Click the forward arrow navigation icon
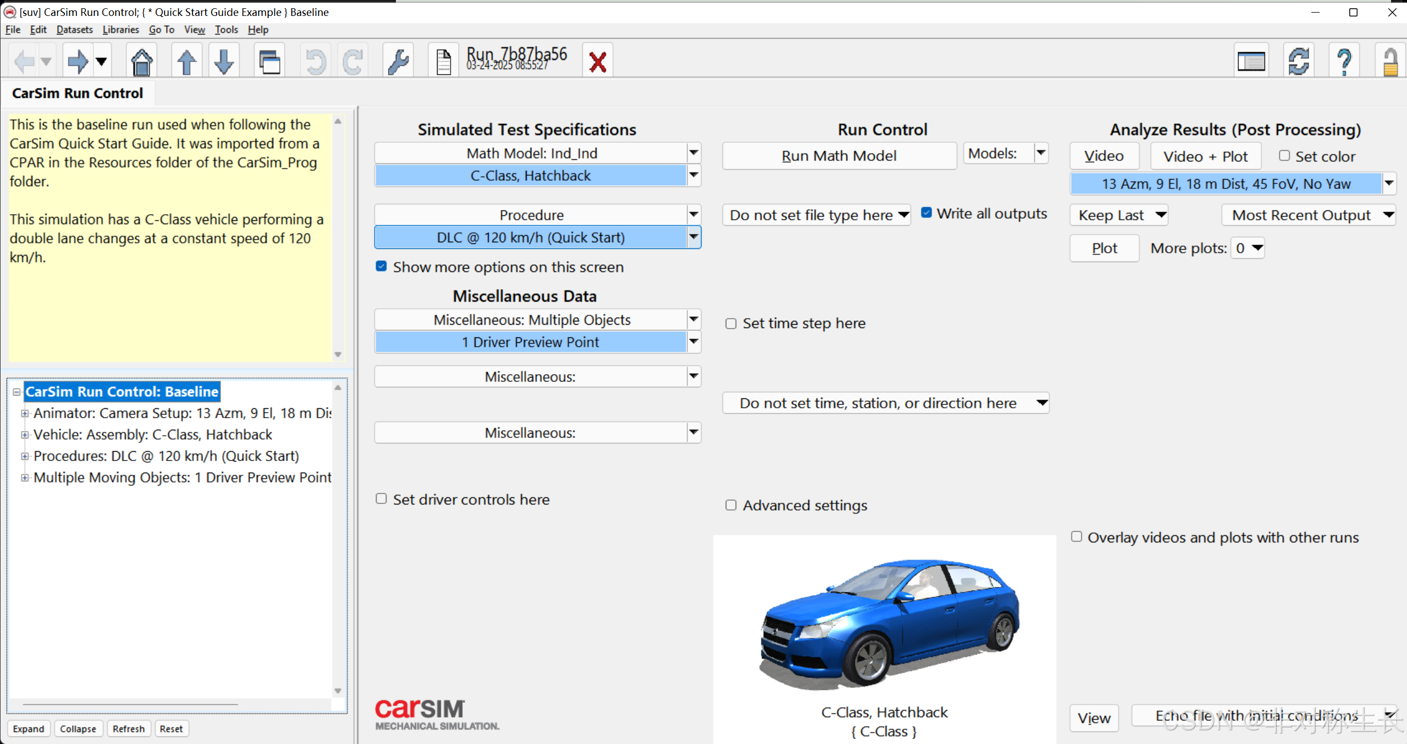This screenshot has height=744, width=1407. tap(77, 60)
